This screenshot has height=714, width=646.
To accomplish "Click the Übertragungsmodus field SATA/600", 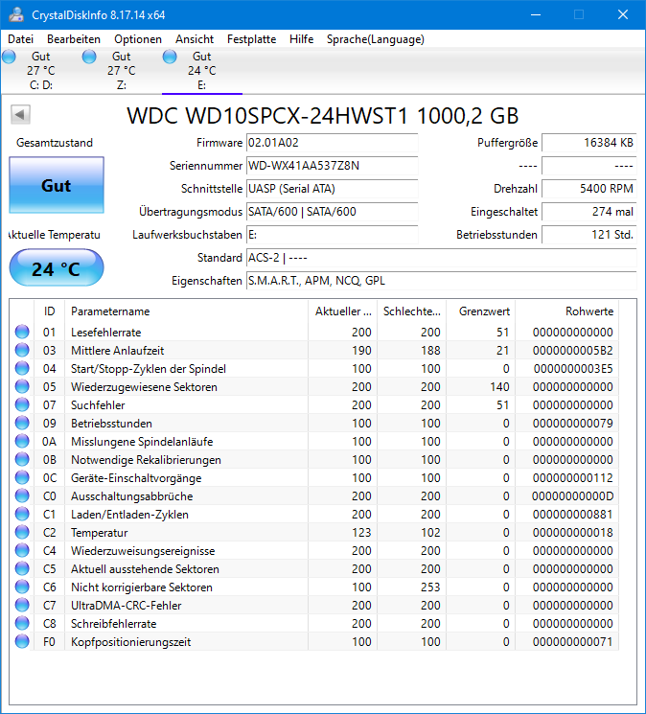I will coord(332,212).
